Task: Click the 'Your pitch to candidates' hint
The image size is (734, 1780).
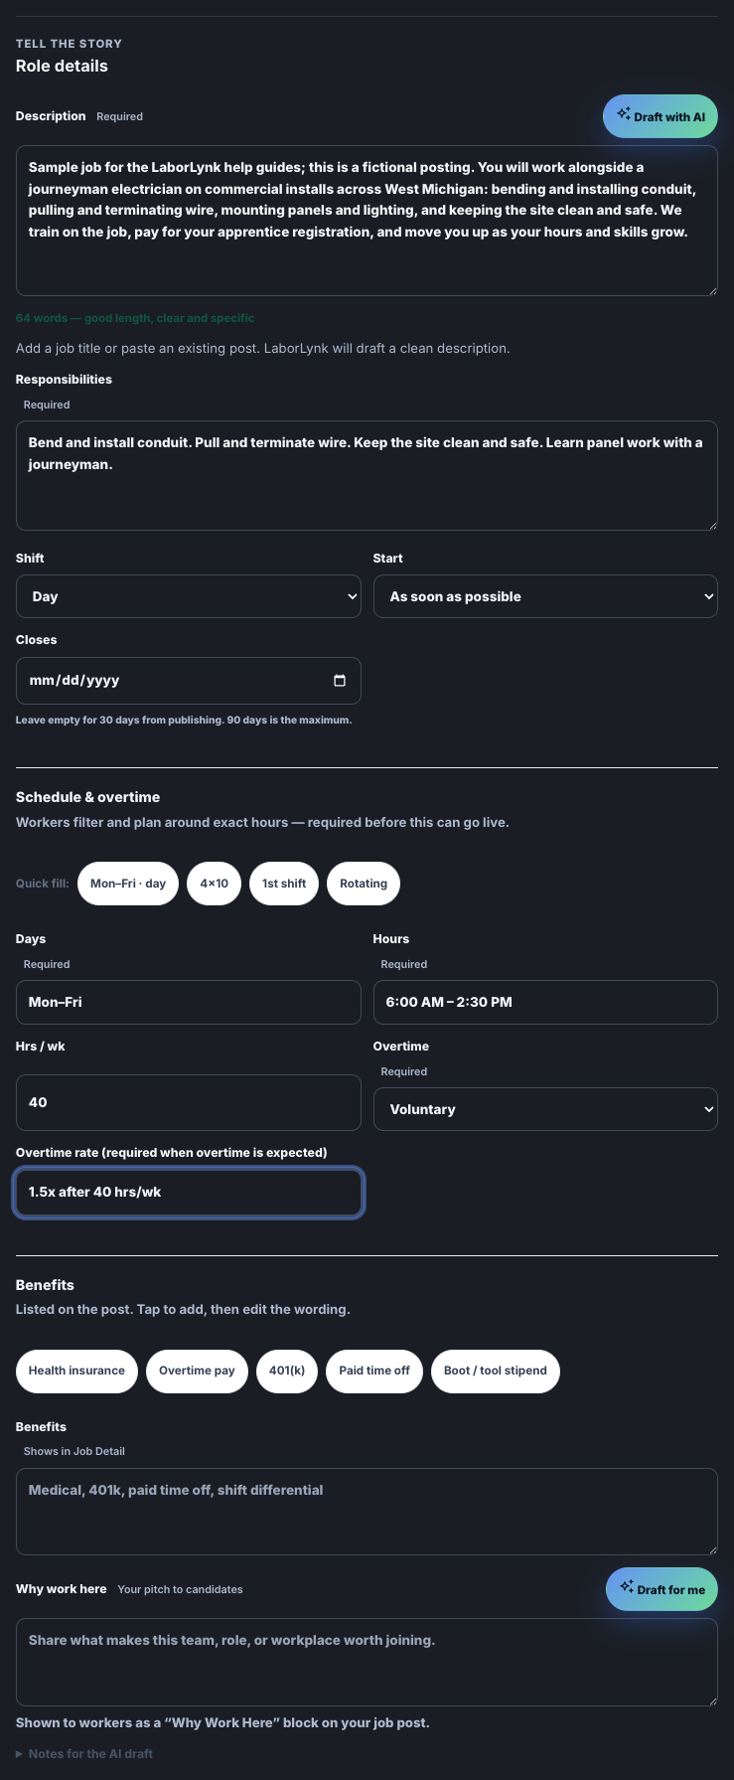Action: tap(180, 1589)
